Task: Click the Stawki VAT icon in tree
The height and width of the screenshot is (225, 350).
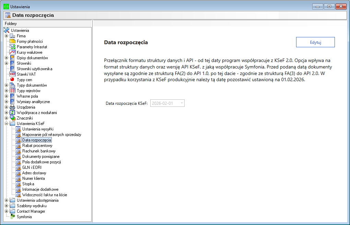Action: 12,74
